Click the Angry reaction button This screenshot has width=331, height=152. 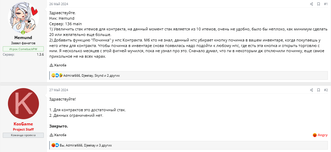tap(320, 135)
